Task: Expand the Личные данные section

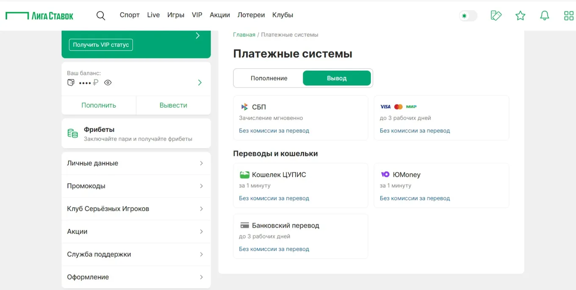Action: coord(136,163)
